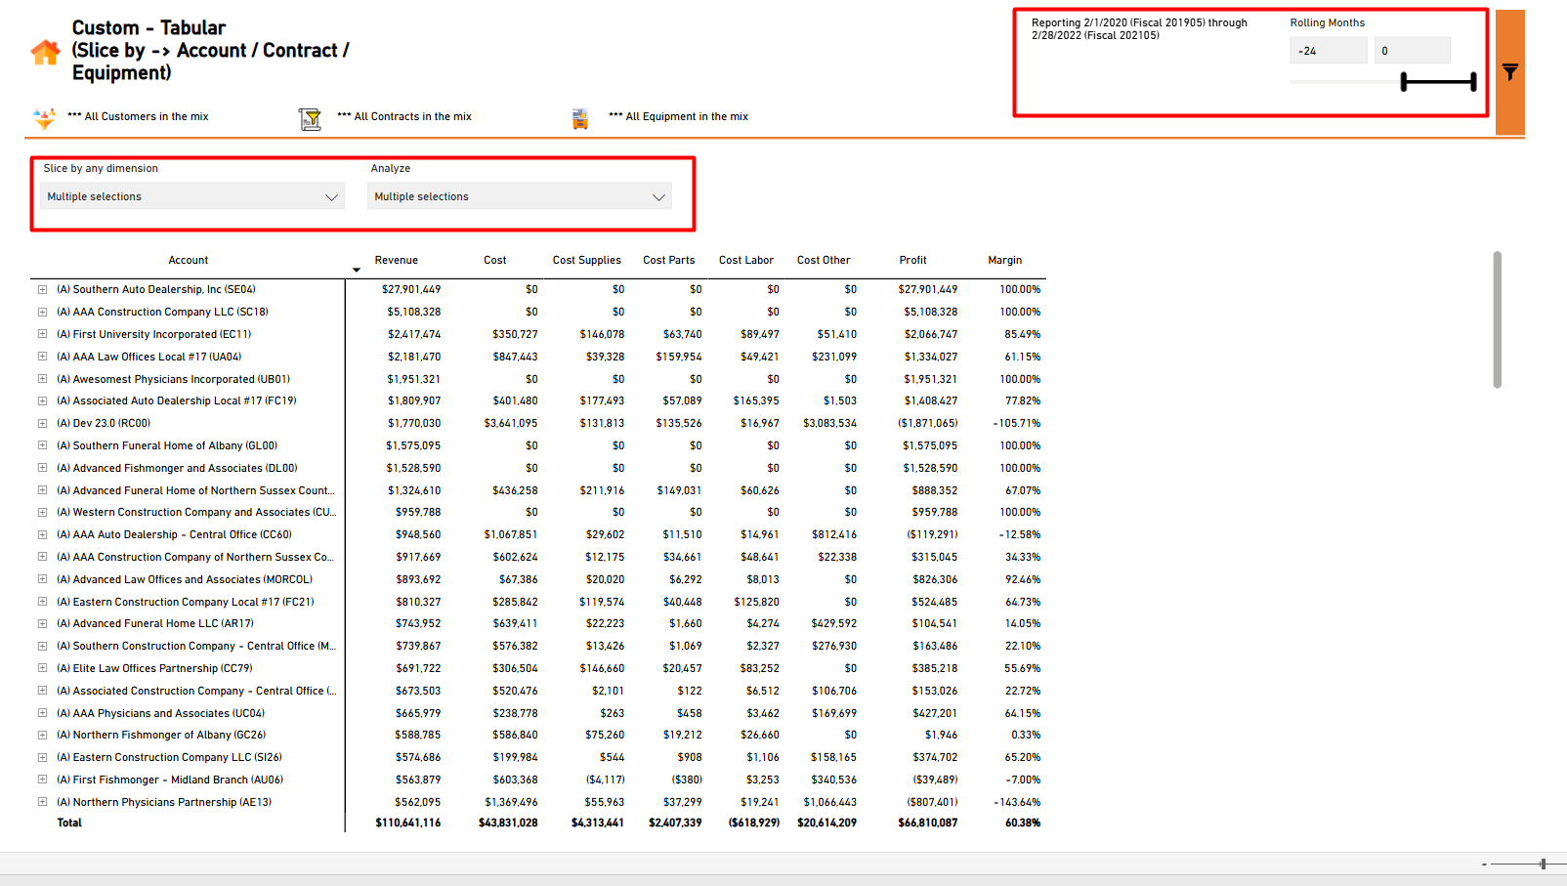
Task: Expand Advanced Fishmonger and Associates (DL00) row
Action: pos(43,468)
